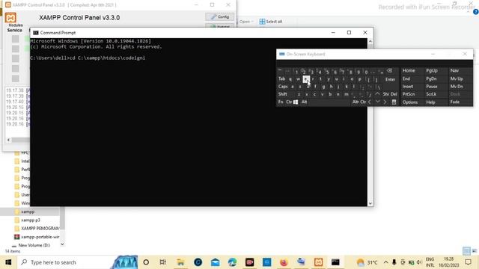The width and height of the screenshot is (479, 269).
Task: Open the 'Open' dropdown in File Explorer ribbon
Action: (246, 22)
